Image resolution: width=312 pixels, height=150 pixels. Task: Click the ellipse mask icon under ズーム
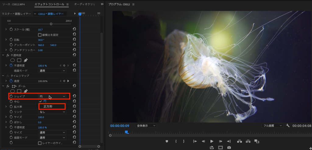click(12, 91)
